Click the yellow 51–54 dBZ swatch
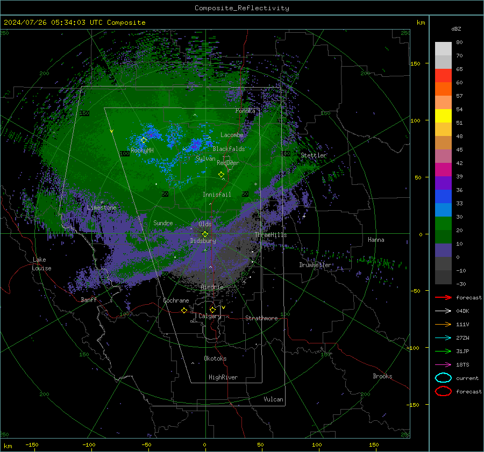This screenshot has height=452, width=484. click(443, 116)
